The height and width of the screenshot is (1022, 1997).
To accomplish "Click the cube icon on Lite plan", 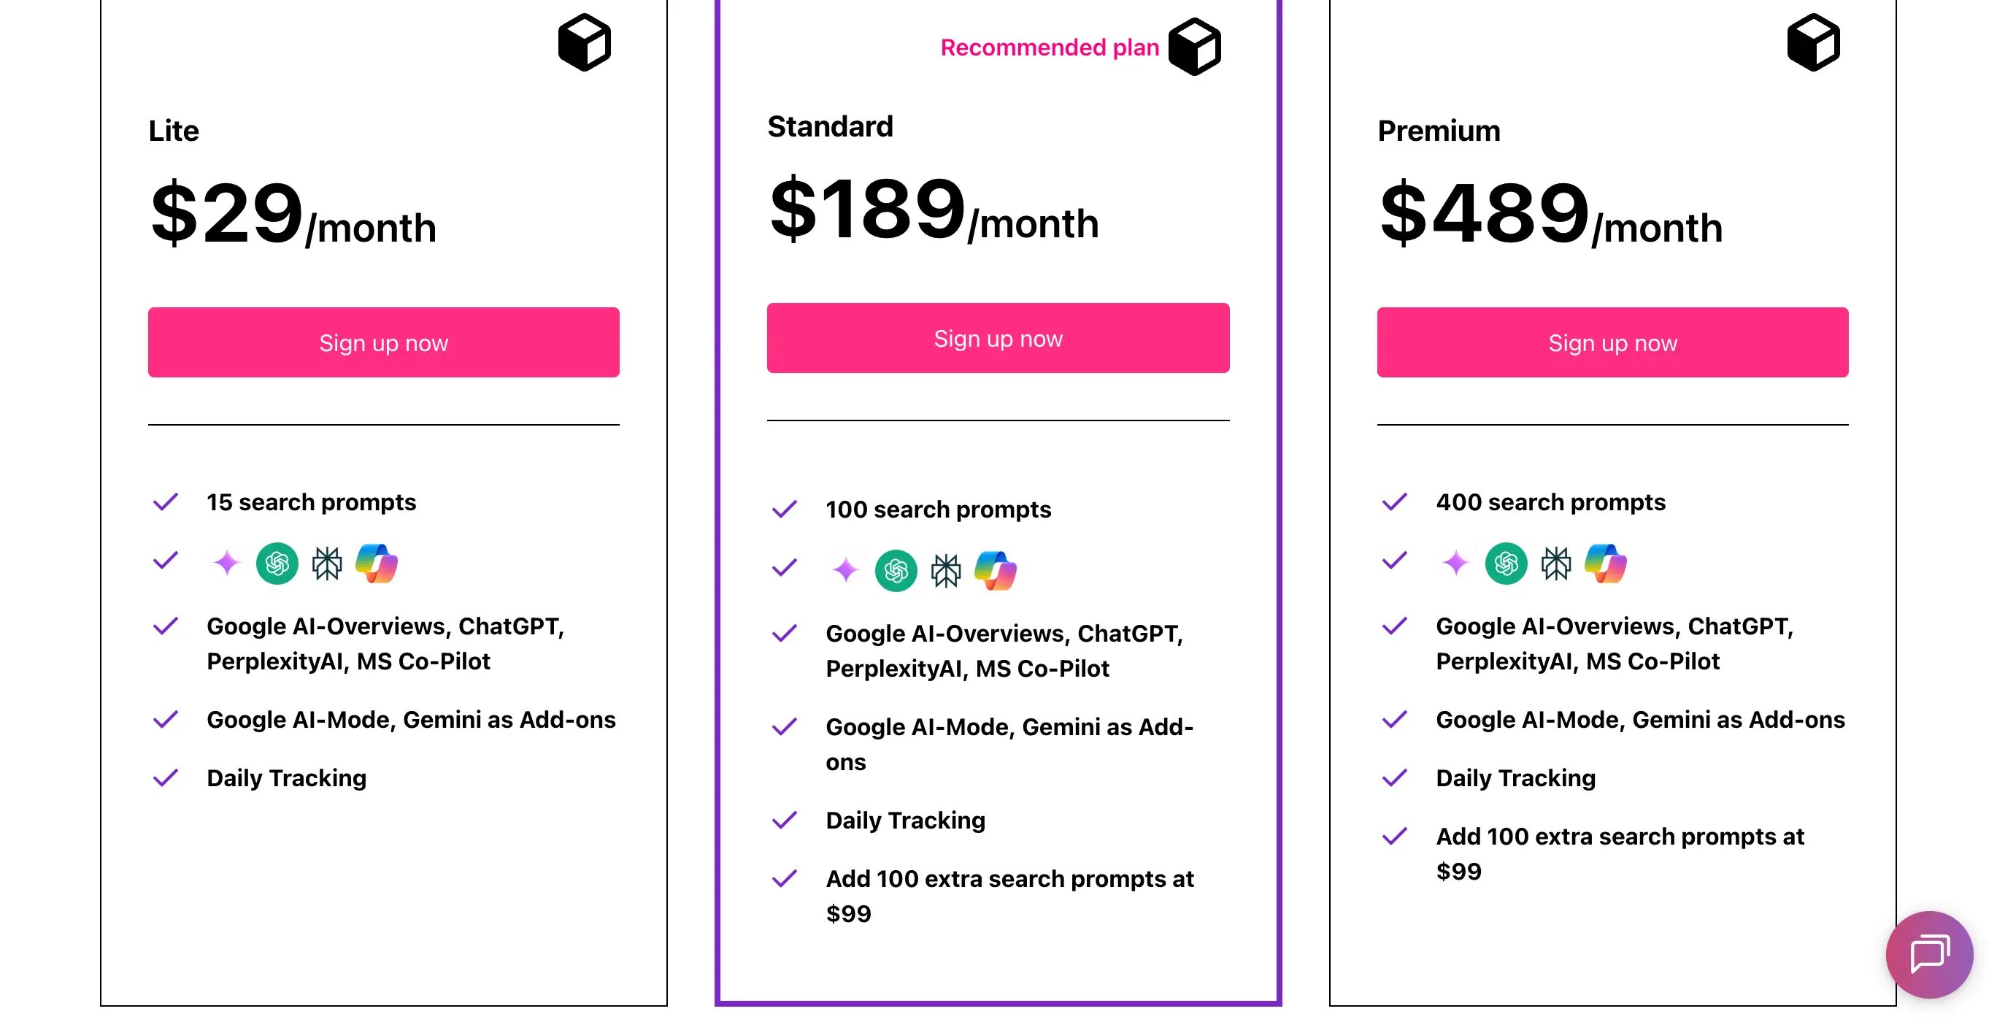I will click(585, 42).
